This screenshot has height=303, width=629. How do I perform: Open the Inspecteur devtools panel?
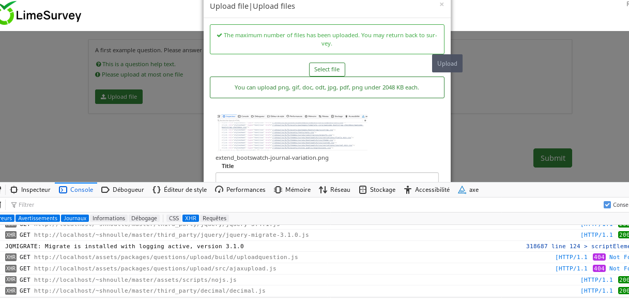[30, 190]
